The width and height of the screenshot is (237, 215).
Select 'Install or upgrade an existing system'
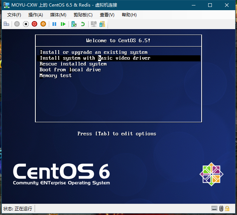click(118, 52)
